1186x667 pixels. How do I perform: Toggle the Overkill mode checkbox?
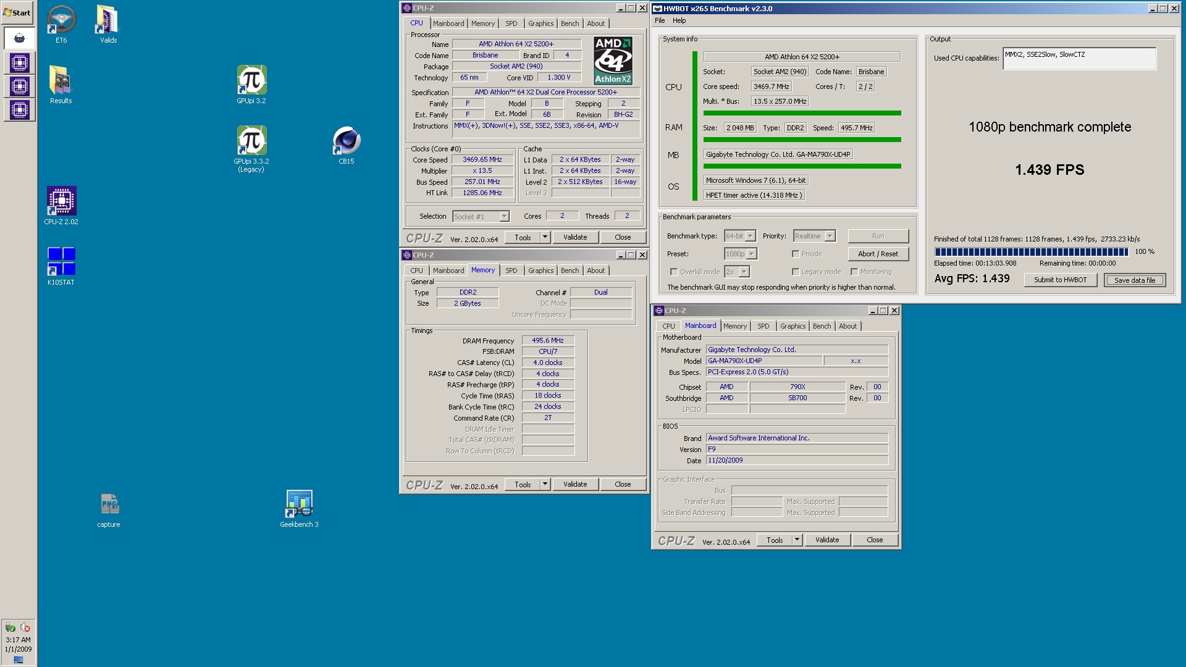(x=674, y=272)
